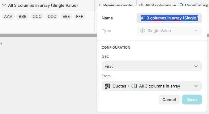The height and width of the screenshot is (114, 209).
Task: Open the From dropdown with Quotes source
Action: [152, 86]
